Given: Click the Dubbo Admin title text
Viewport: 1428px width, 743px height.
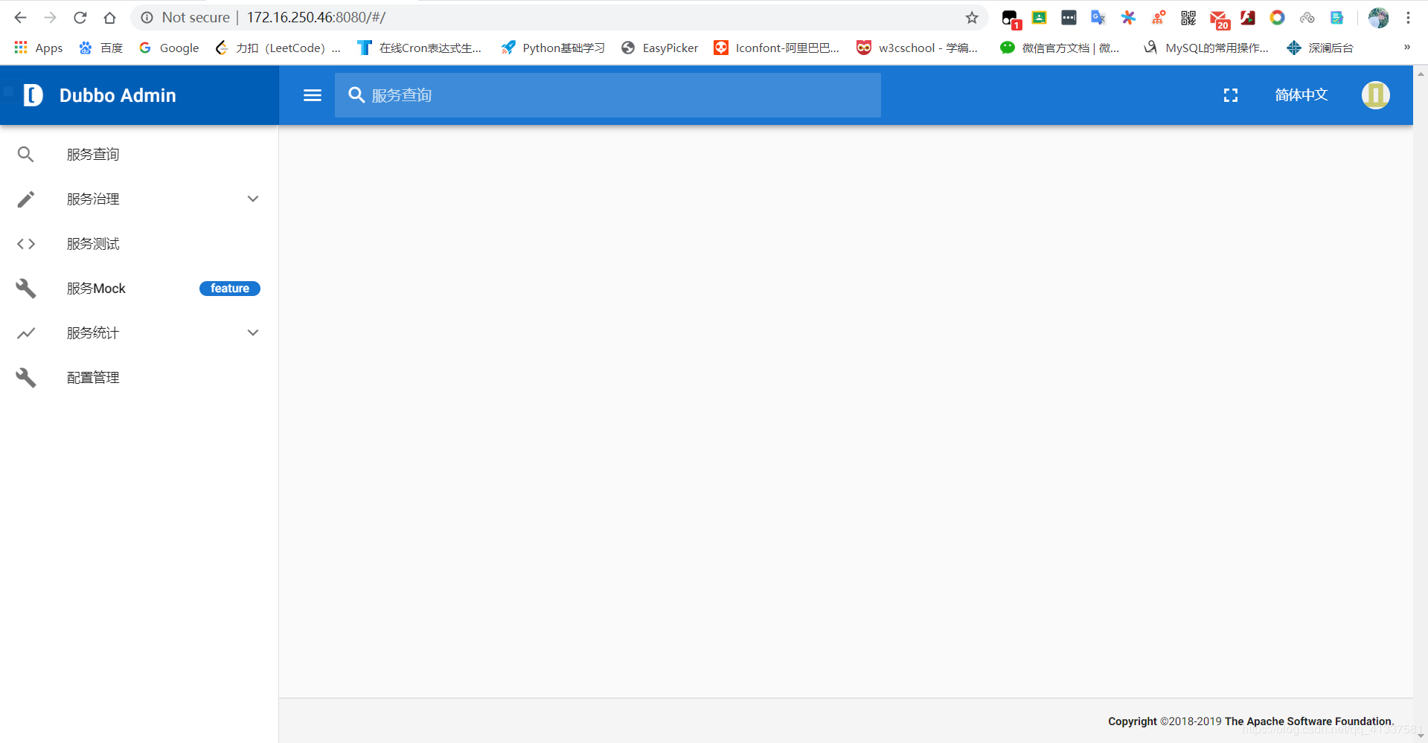Looking at the screenshot, I should (118, 95).
